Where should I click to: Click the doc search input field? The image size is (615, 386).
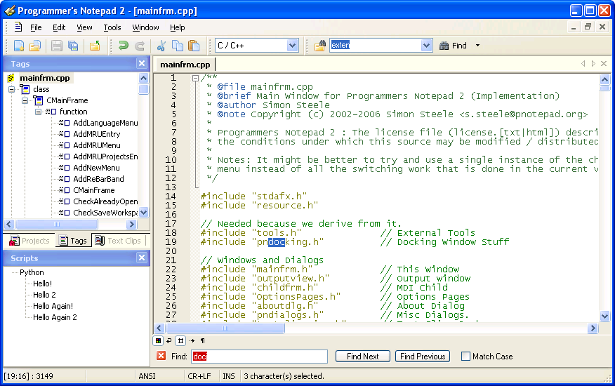click(259, 357)
